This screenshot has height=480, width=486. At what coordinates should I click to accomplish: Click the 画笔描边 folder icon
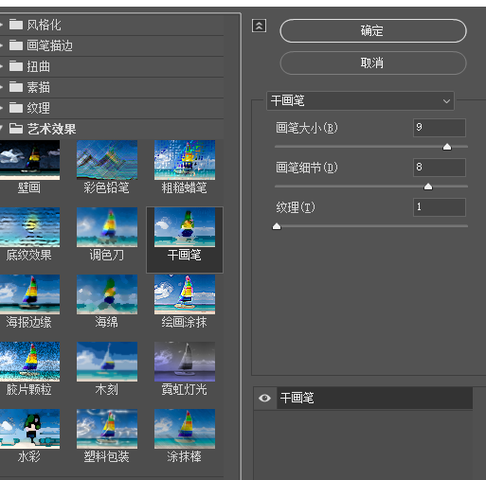pos(16,45)
